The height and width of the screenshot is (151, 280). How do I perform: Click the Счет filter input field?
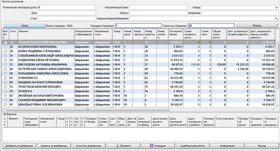click(67, 18)
